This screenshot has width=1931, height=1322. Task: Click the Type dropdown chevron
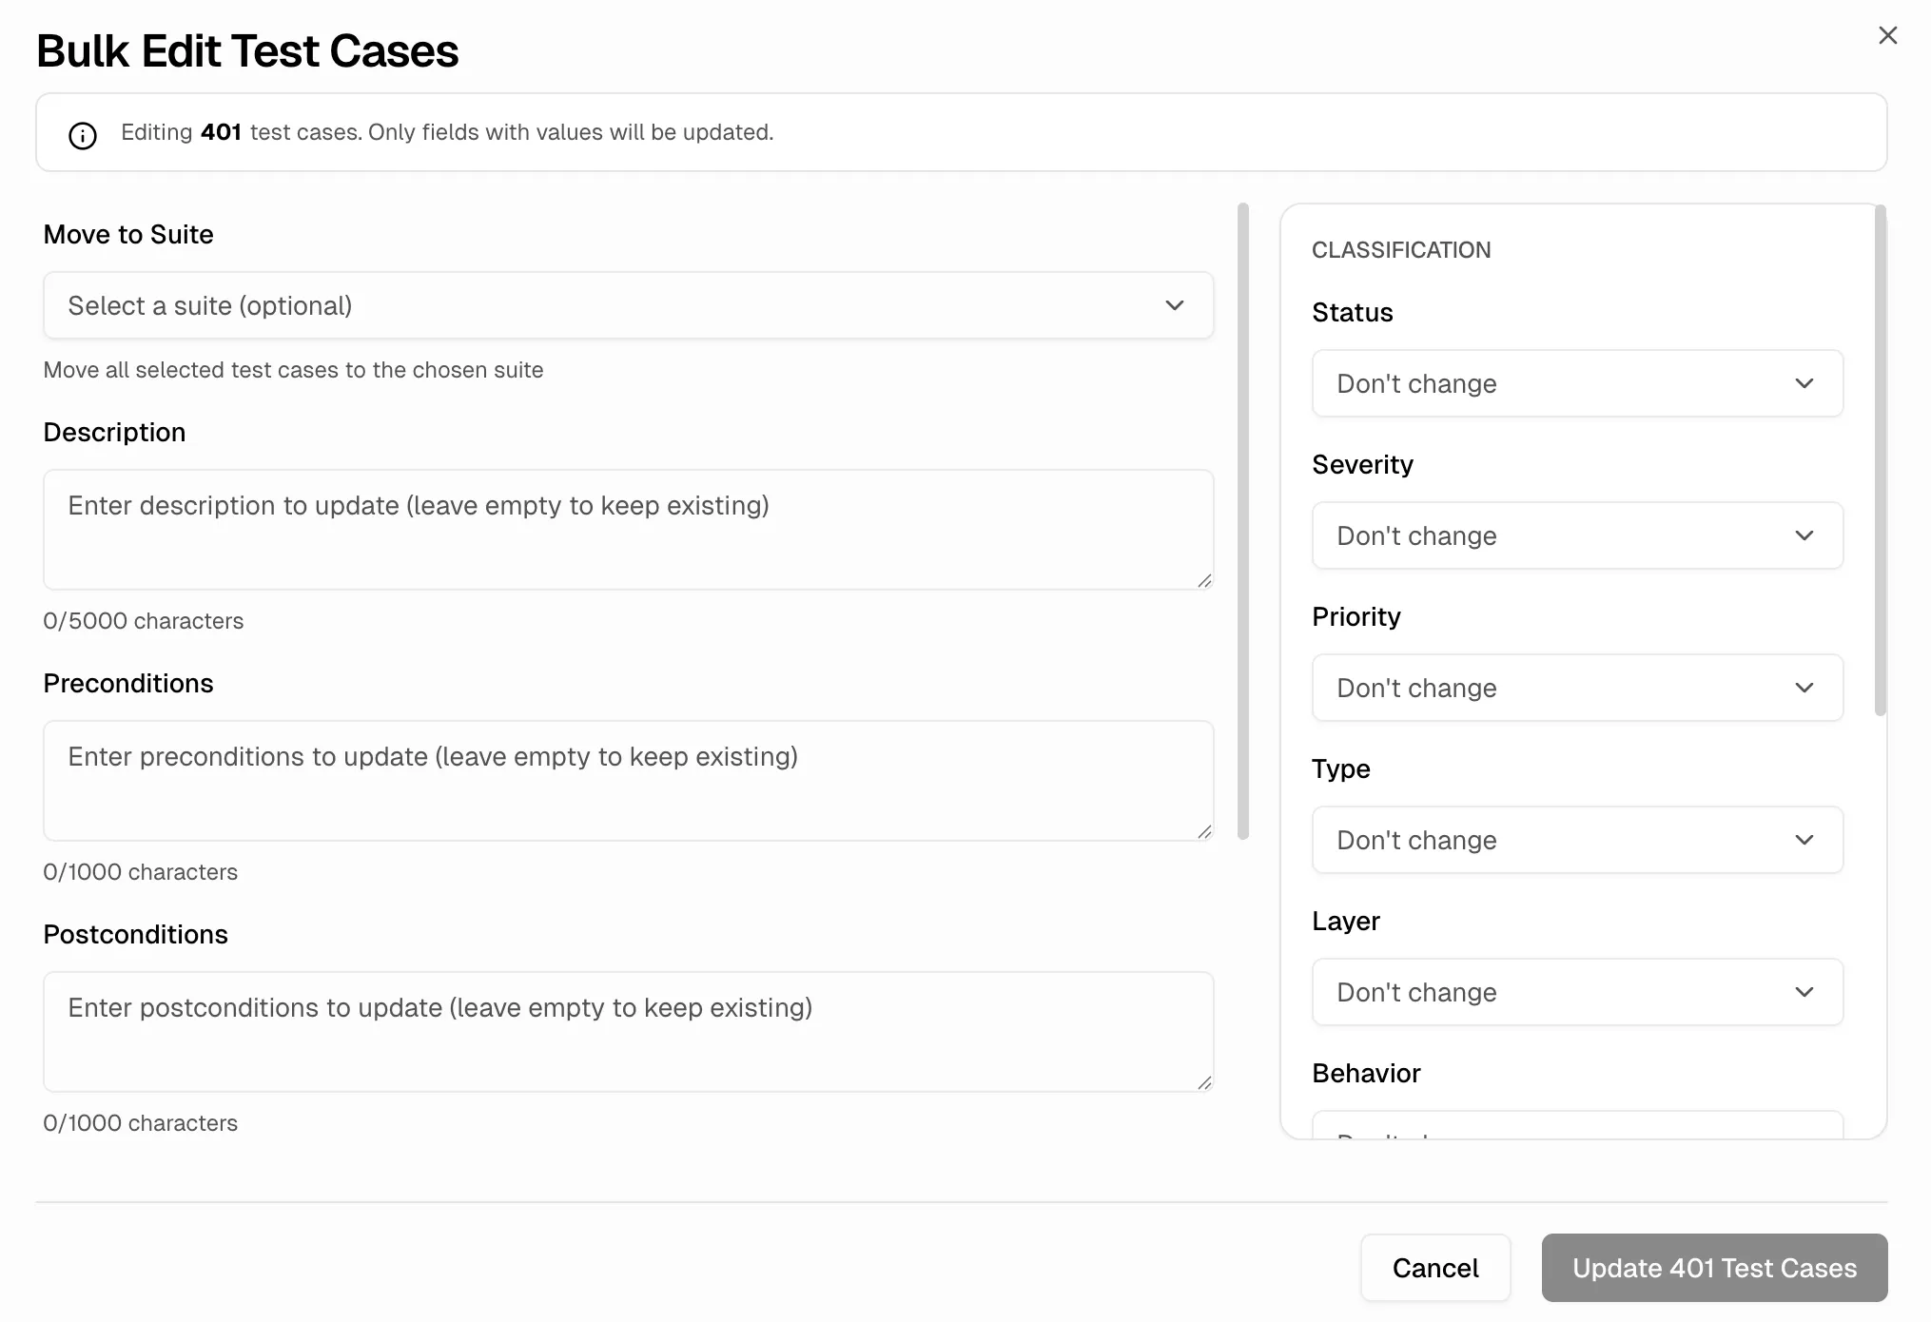pos(1804,840)
